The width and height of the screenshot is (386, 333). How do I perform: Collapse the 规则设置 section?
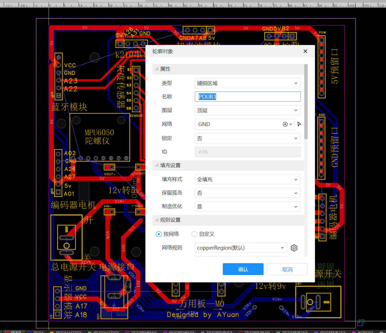tap(157, 220)
